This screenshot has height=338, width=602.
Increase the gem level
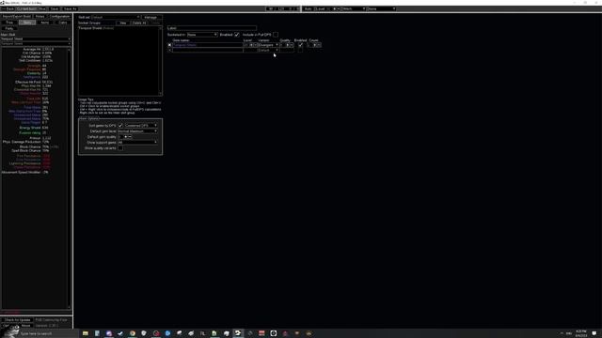point(251,45)
